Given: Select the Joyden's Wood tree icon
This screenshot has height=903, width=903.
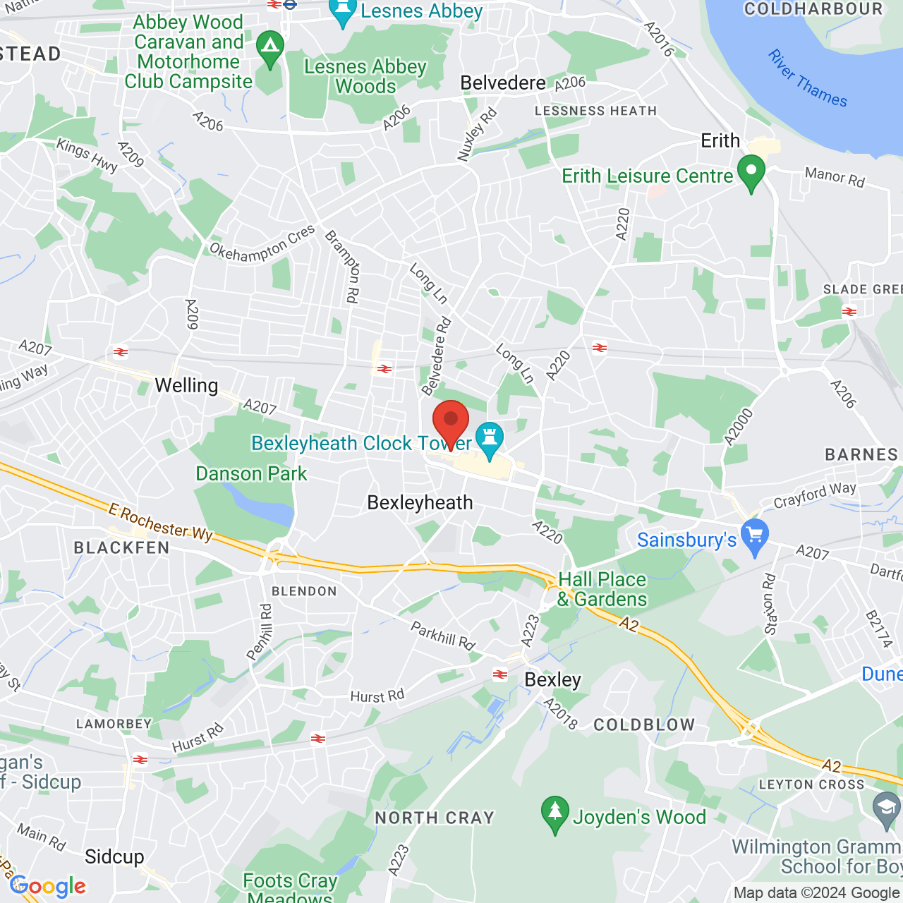Looking at the screenshot, I should point(555,816).
